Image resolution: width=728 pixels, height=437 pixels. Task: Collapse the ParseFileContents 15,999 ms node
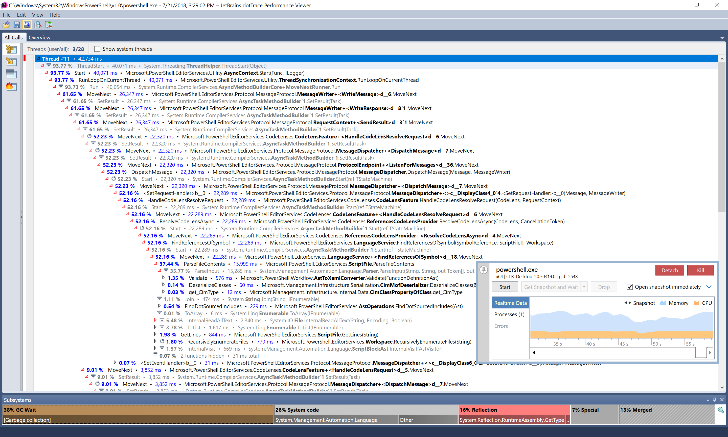coord(155,263)
